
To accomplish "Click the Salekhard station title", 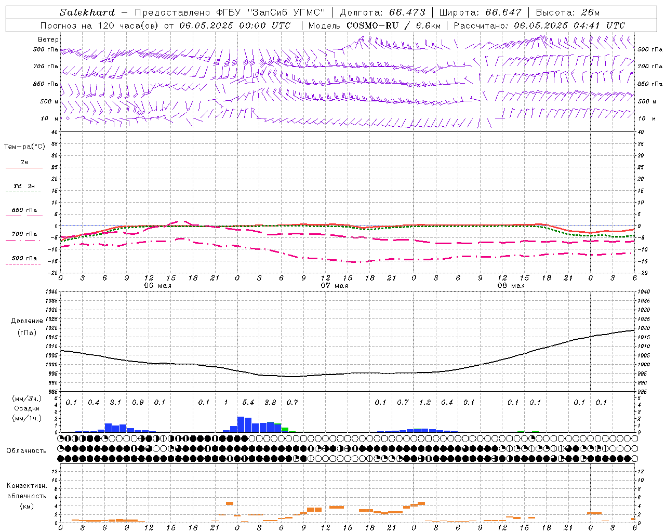I will pyautogui.click(x=87, y=12).
